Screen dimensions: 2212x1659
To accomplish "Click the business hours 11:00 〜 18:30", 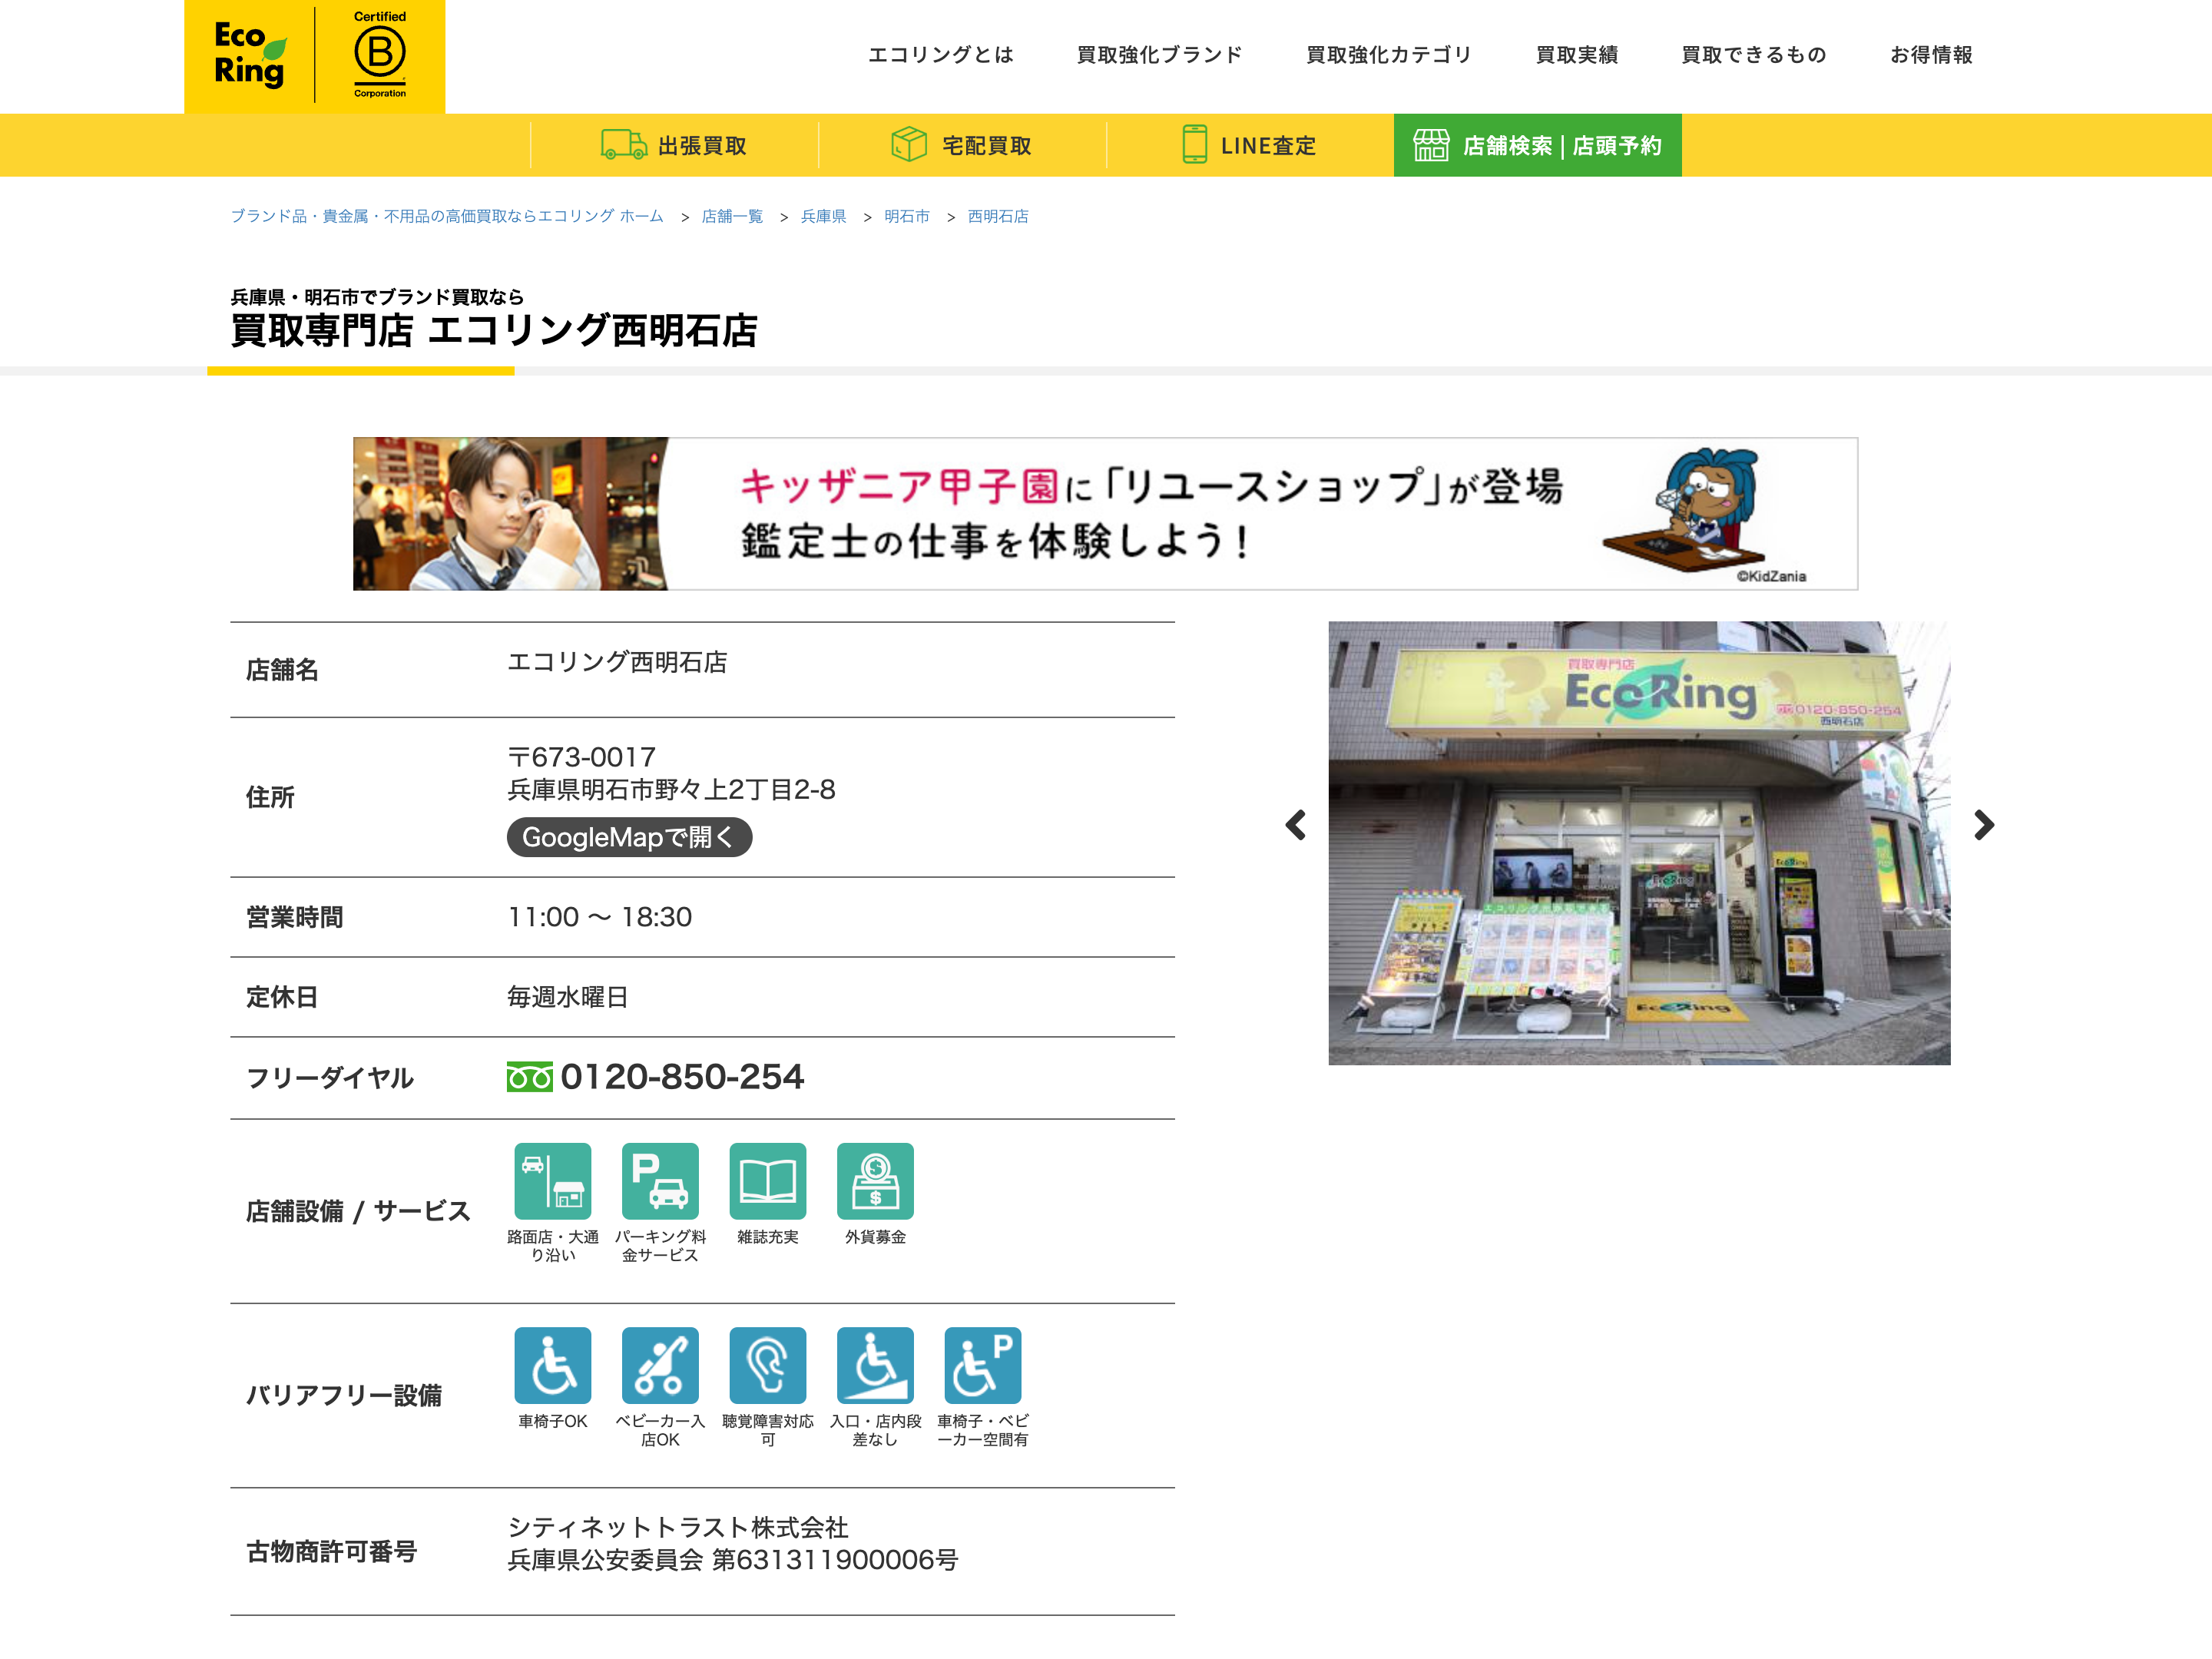I will pos(599,917).
